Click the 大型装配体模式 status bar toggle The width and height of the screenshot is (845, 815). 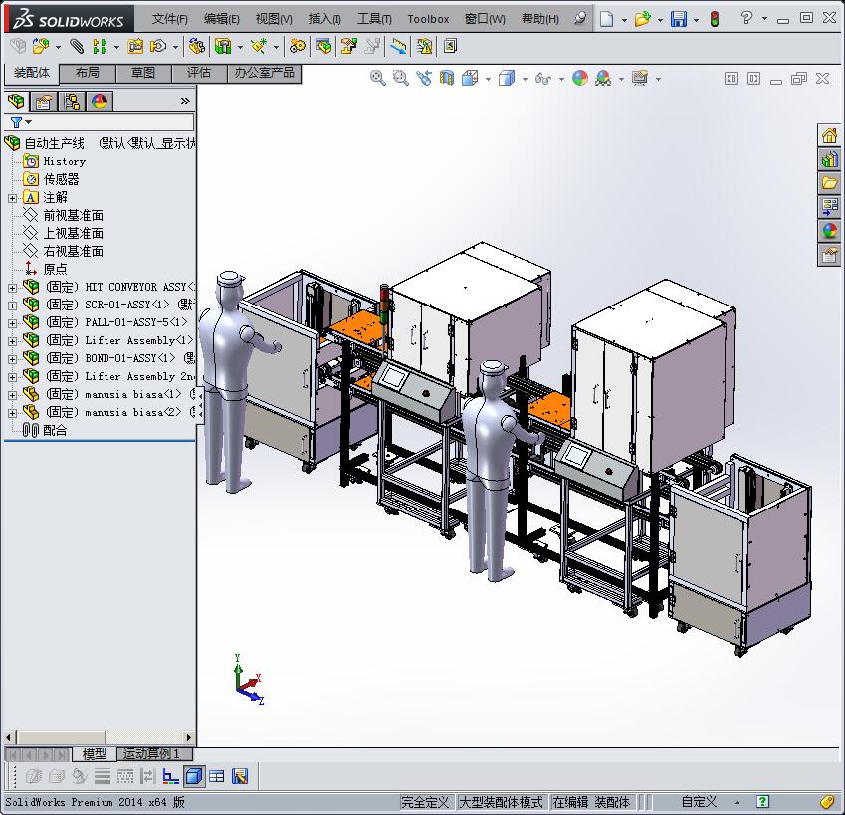501,802
